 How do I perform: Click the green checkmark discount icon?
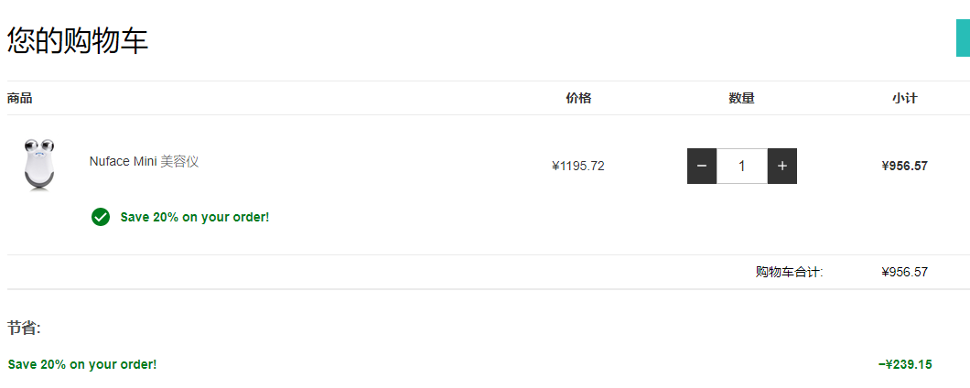pos(101,217)
